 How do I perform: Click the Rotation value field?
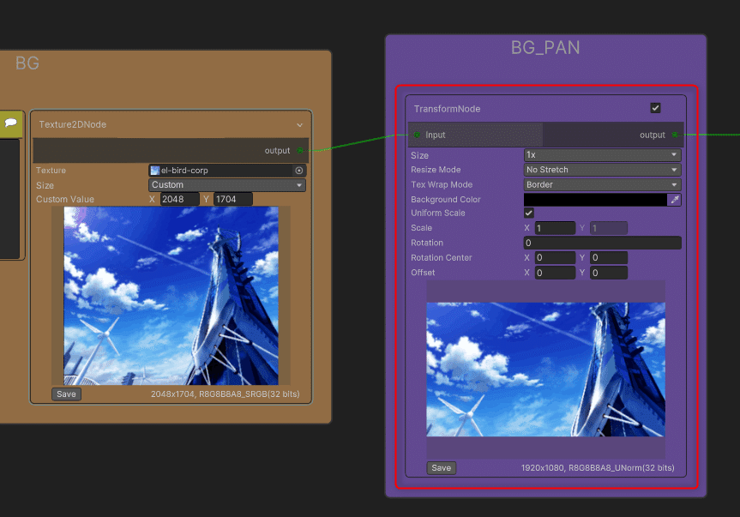pos(603,243)
